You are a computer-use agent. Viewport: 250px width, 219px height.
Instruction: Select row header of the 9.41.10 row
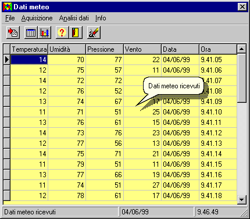[x=7, y=112]
